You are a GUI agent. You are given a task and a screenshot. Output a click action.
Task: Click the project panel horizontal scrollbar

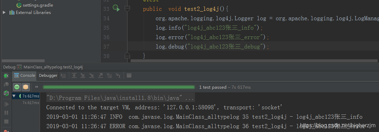click(x=23, y=61)
